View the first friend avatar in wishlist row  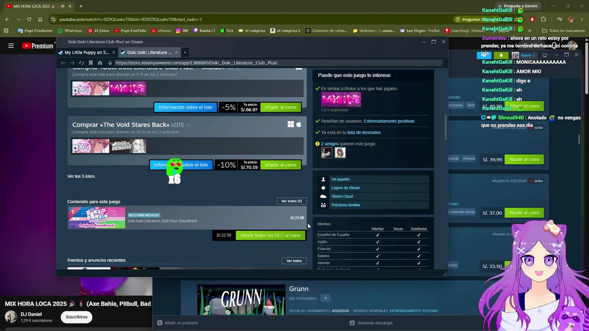pos(327,153)
